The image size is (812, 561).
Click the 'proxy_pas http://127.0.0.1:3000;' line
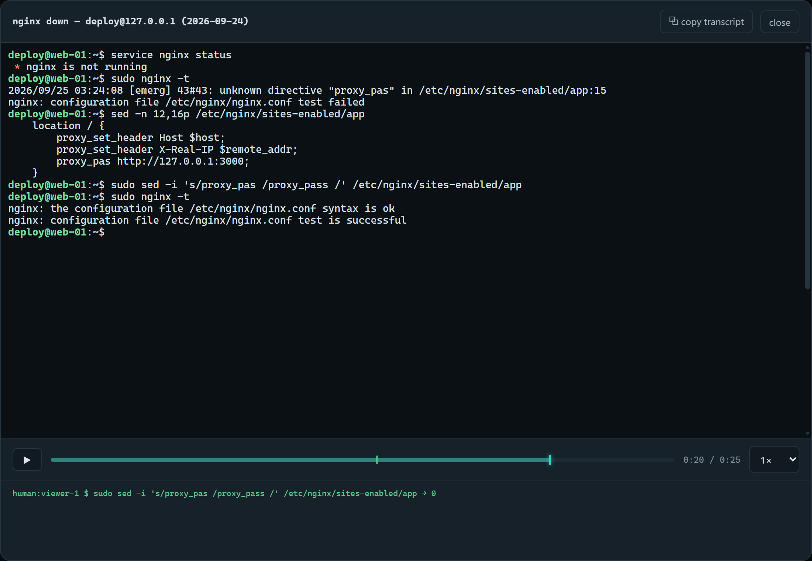(153, 161)
